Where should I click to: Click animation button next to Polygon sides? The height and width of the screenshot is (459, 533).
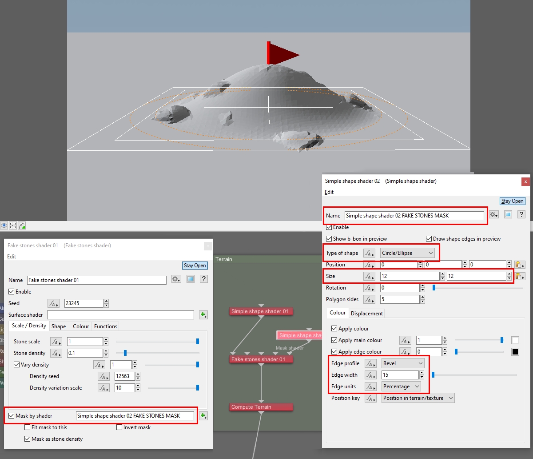[x=370, y=299]
